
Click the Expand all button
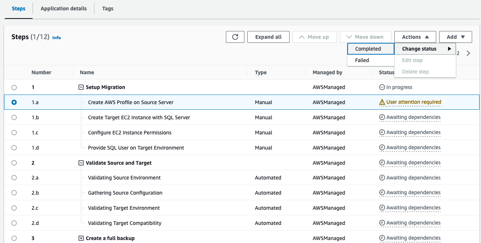(268, 37)
